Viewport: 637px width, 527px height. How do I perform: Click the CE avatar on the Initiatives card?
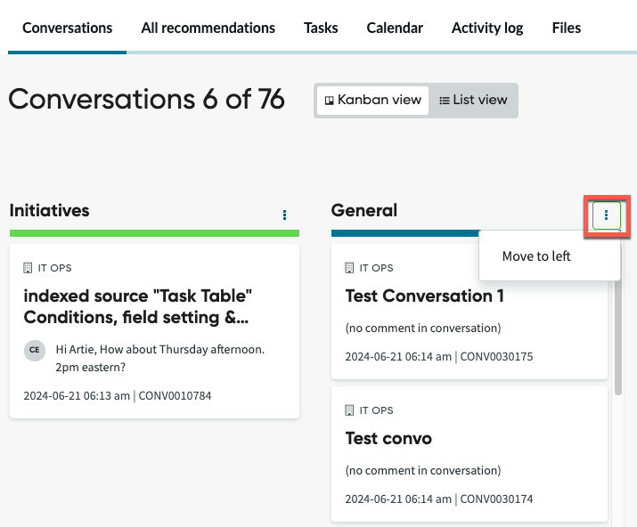pos(35,350)
